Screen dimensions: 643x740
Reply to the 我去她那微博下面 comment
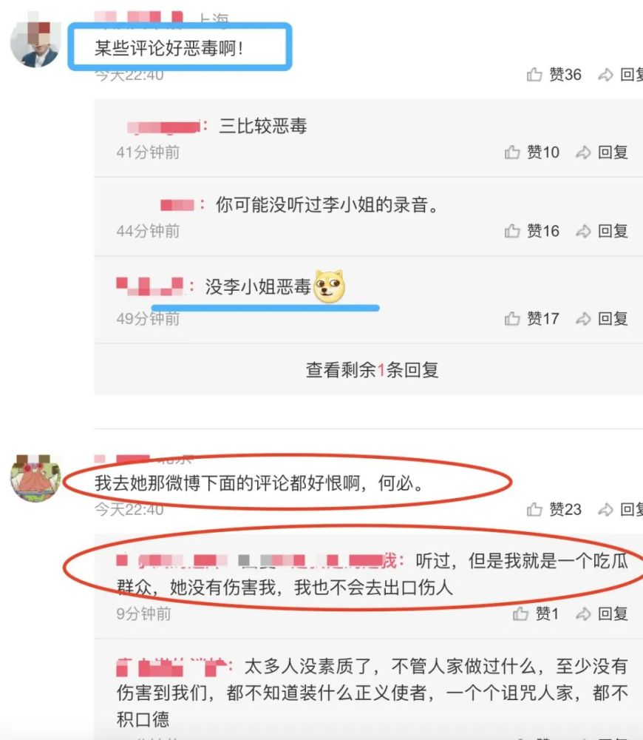(620, 509)
